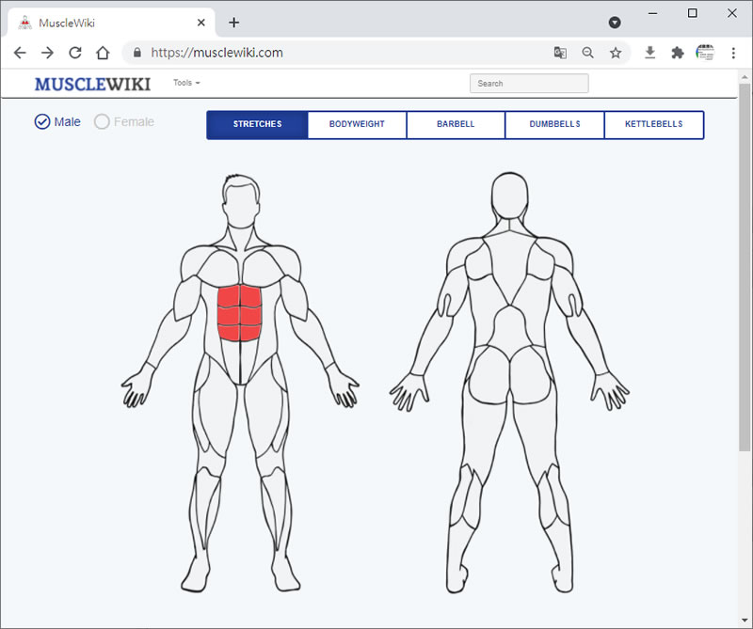Open the Chrome three-dot menu
Image resolution: width=753 pixels, height=629 pixels.
click(733, 53)
